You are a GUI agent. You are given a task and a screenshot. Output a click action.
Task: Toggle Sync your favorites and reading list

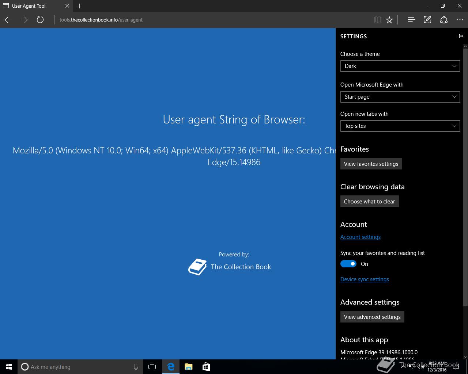click(x=348, y=264)
